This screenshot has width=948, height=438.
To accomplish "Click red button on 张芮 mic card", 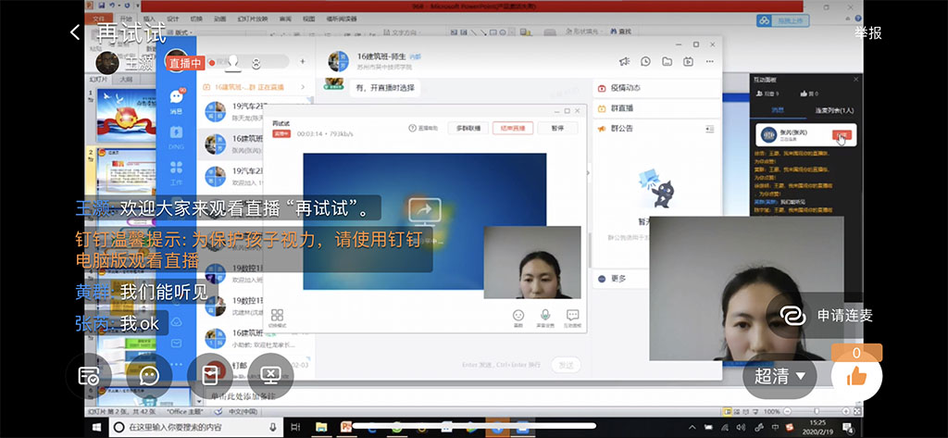I will click(841, 135).
